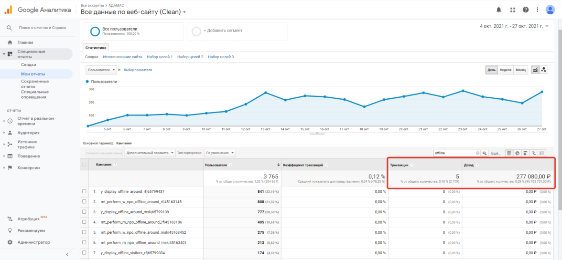Screen dimensions: 562x260
Task: Clear the offline table filter text
Action: 477,153
